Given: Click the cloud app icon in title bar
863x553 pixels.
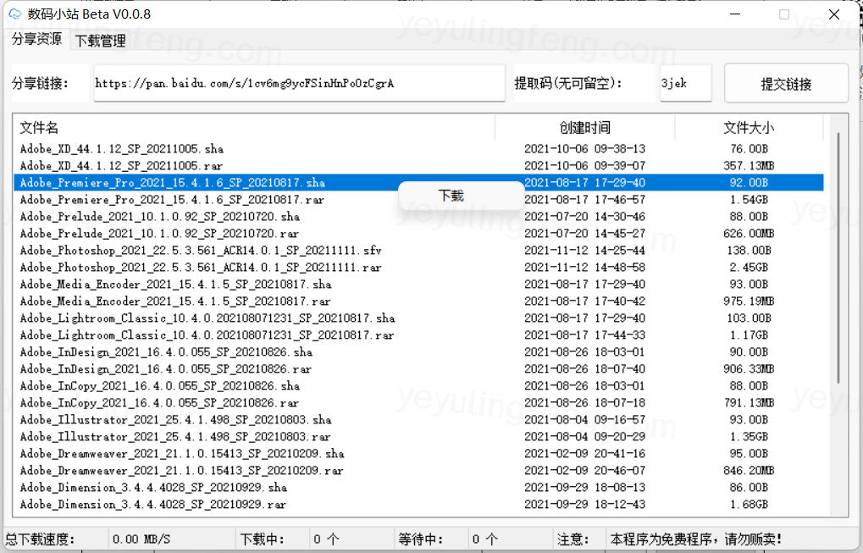Looking at the screenshot, I should tap(15, 14).
